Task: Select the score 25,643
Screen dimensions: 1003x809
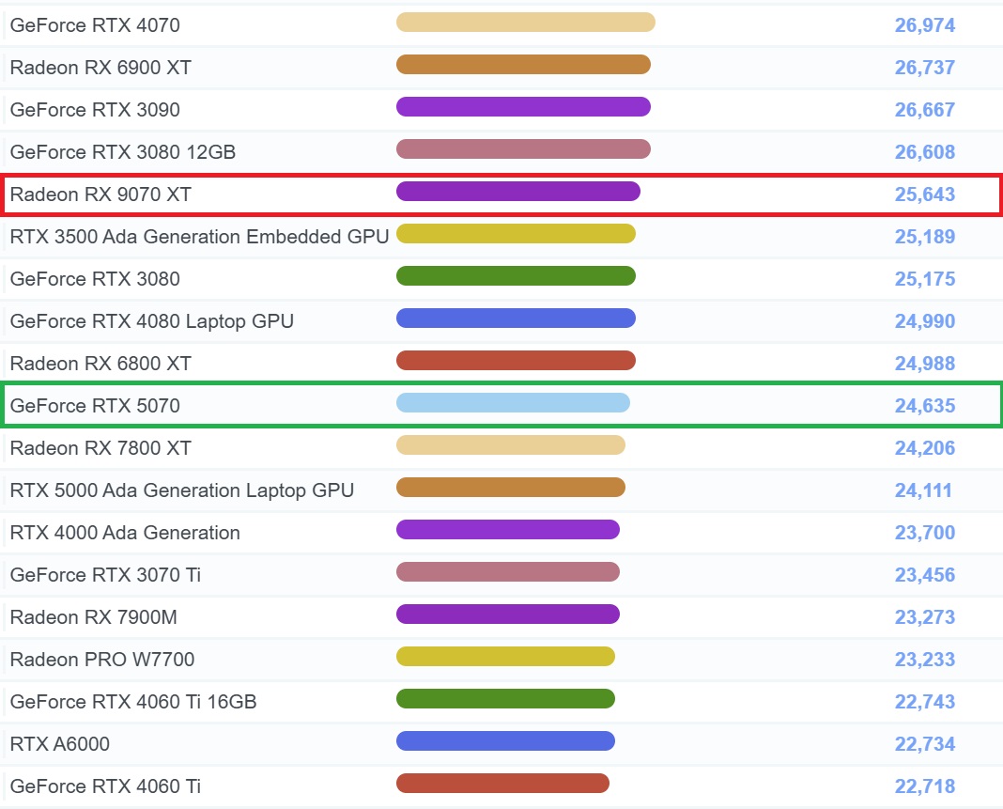Action: (x=924, y=194)
